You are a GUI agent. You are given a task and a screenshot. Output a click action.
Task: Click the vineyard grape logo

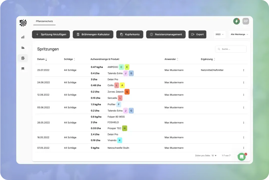[23, 23]
